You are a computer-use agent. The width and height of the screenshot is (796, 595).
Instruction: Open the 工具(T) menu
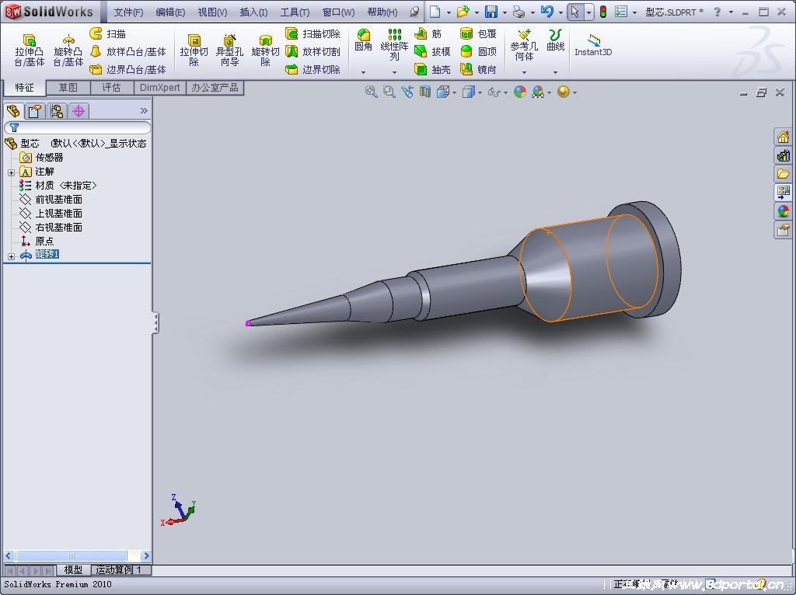[295, 12]
